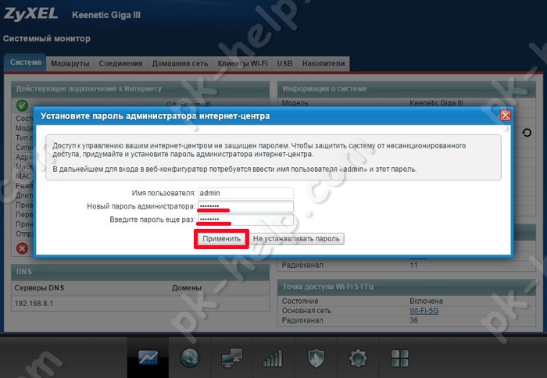Open the Internet globe icon in bottom bar
Viewport: 547px width, 378px height.
coord(190,358)
